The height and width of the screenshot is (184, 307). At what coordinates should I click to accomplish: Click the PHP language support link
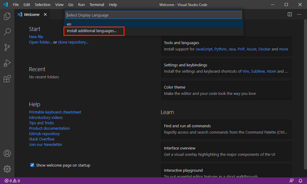[x=241, y=49]
